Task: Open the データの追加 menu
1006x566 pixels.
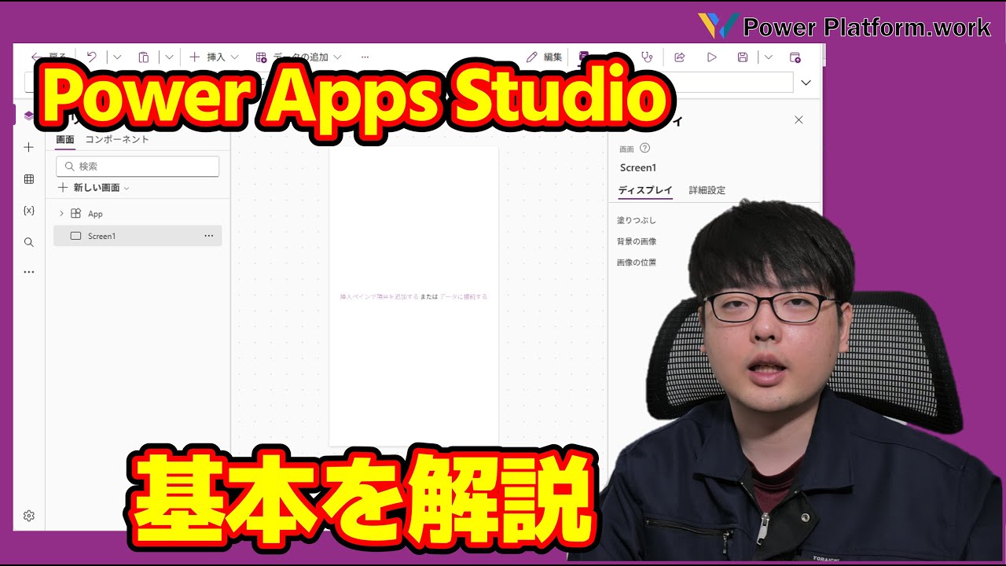Action: point(299,57)
